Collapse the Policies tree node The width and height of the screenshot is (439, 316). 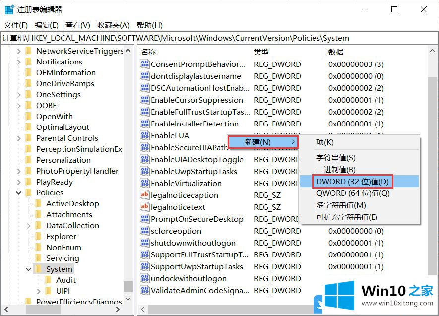[x=19, y=193]
